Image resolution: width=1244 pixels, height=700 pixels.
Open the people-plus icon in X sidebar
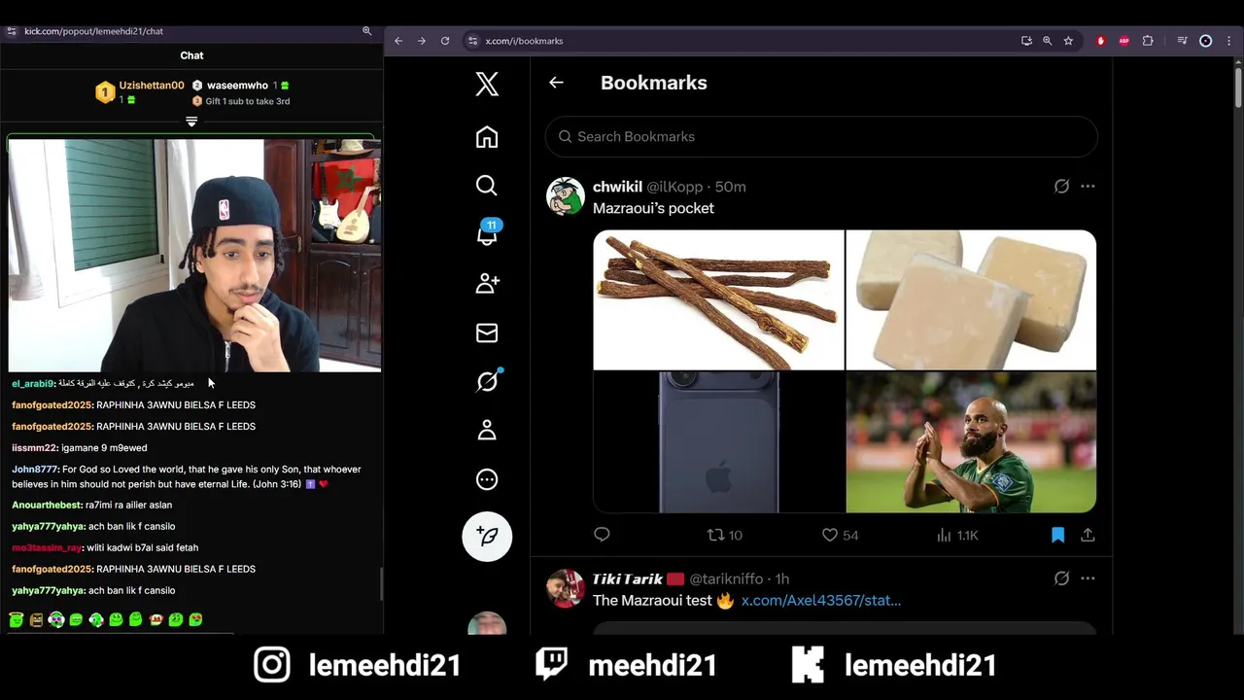point(487,283)
